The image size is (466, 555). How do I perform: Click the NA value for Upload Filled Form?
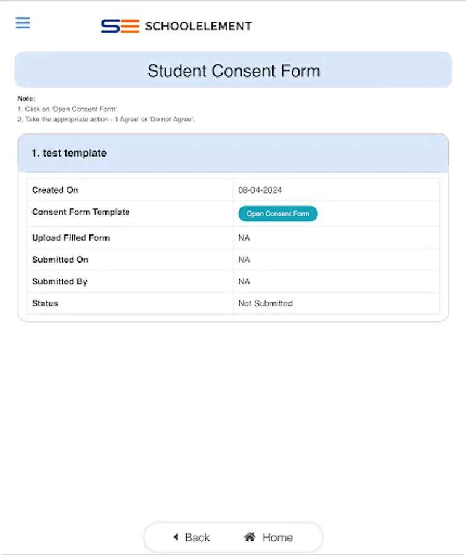point(244,238)
